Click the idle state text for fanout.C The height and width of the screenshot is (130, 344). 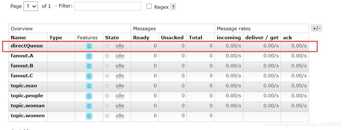pos(120,76)
